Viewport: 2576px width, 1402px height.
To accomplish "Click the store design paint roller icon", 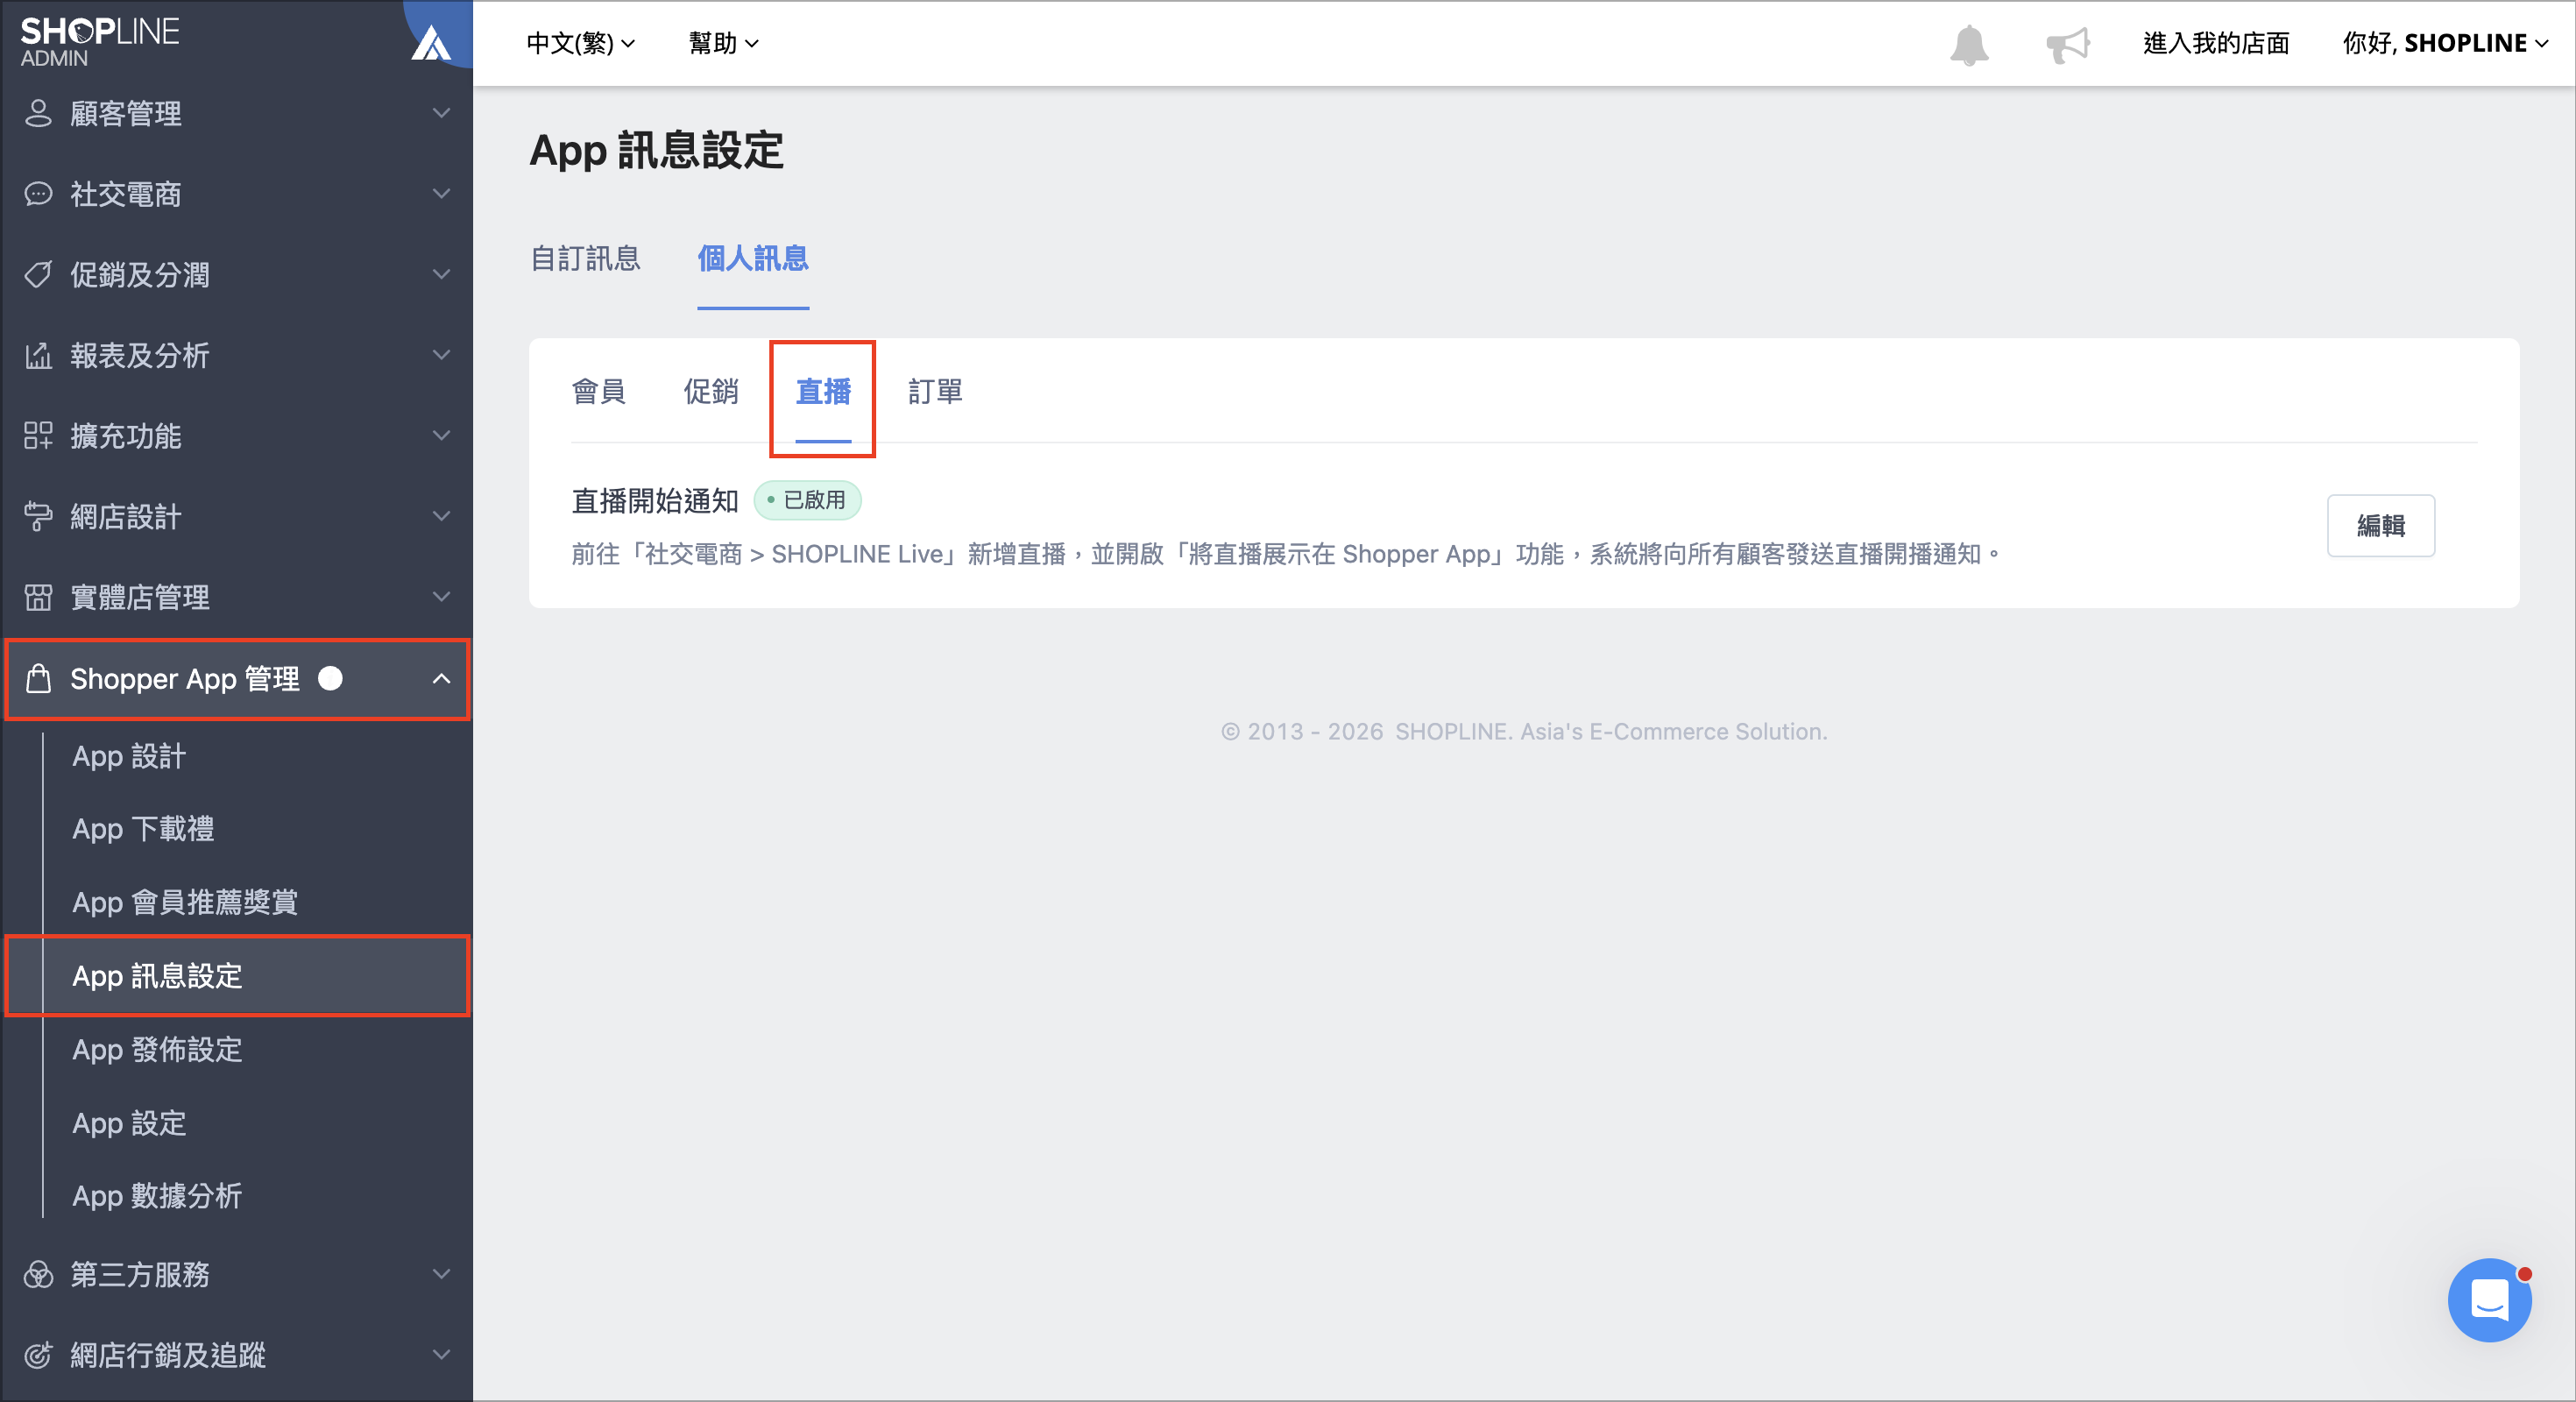I will click(x=38, y=516).
